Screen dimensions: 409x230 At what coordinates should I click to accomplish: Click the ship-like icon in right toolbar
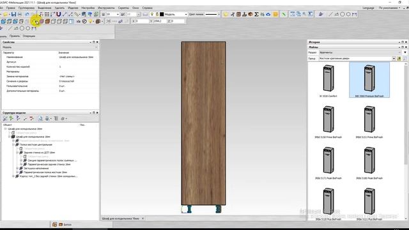pos(321,14)
